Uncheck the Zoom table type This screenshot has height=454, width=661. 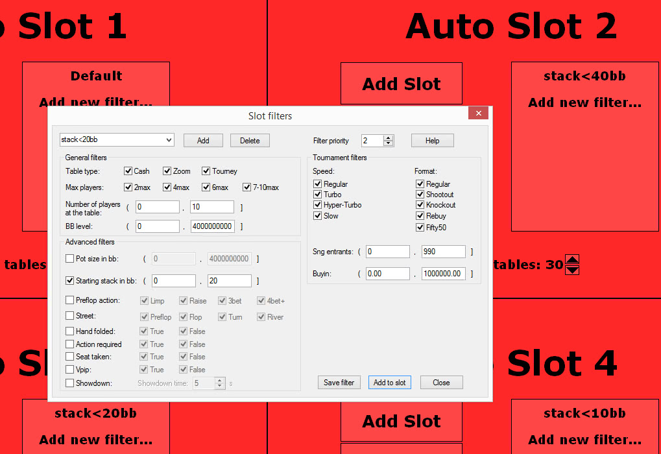pyautogui.click(x=165, y=171)
